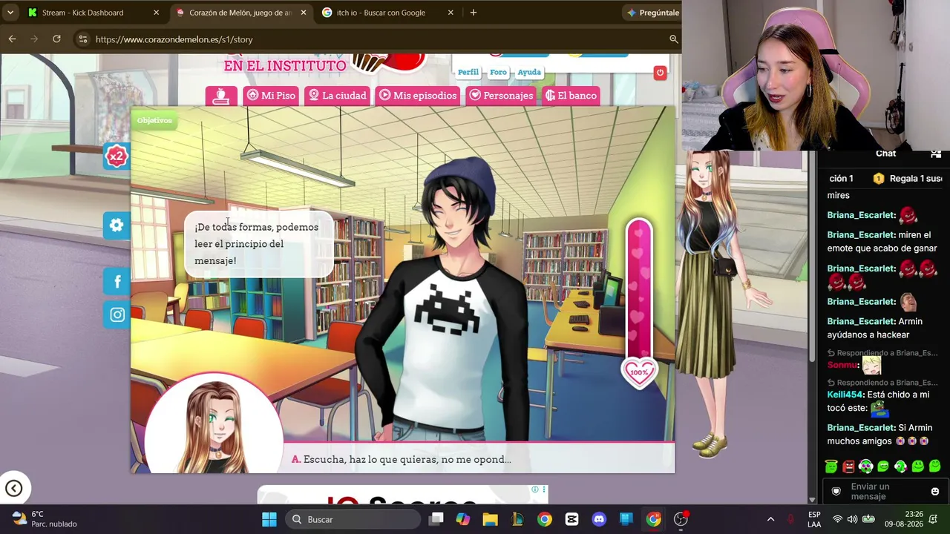Go back to previous page

point(13,39)
